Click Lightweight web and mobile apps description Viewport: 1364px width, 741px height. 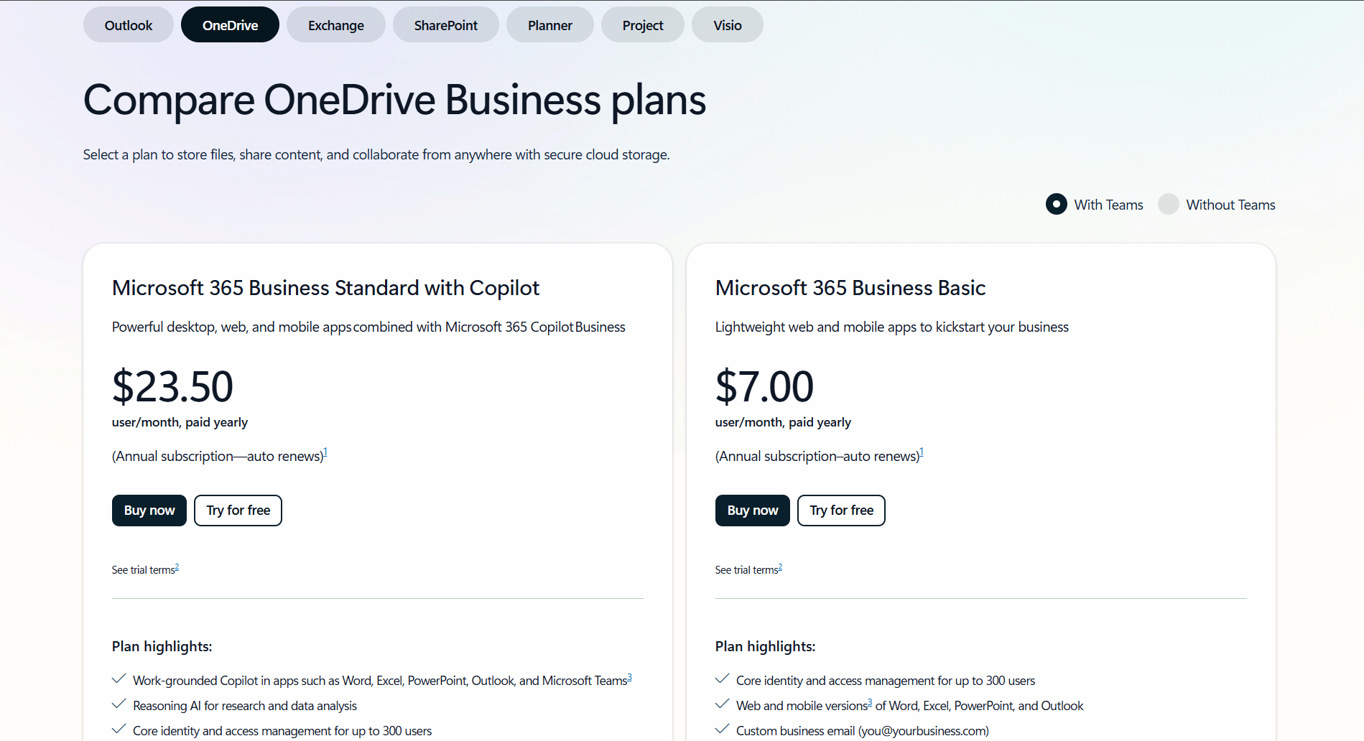891,327
